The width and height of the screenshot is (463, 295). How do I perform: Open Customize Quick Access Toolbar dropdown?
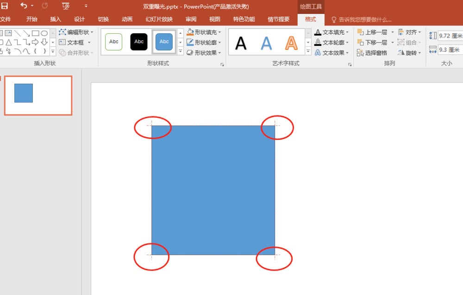[86, 6]
